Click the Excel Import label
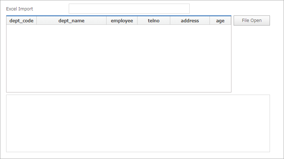 [19, 9]
